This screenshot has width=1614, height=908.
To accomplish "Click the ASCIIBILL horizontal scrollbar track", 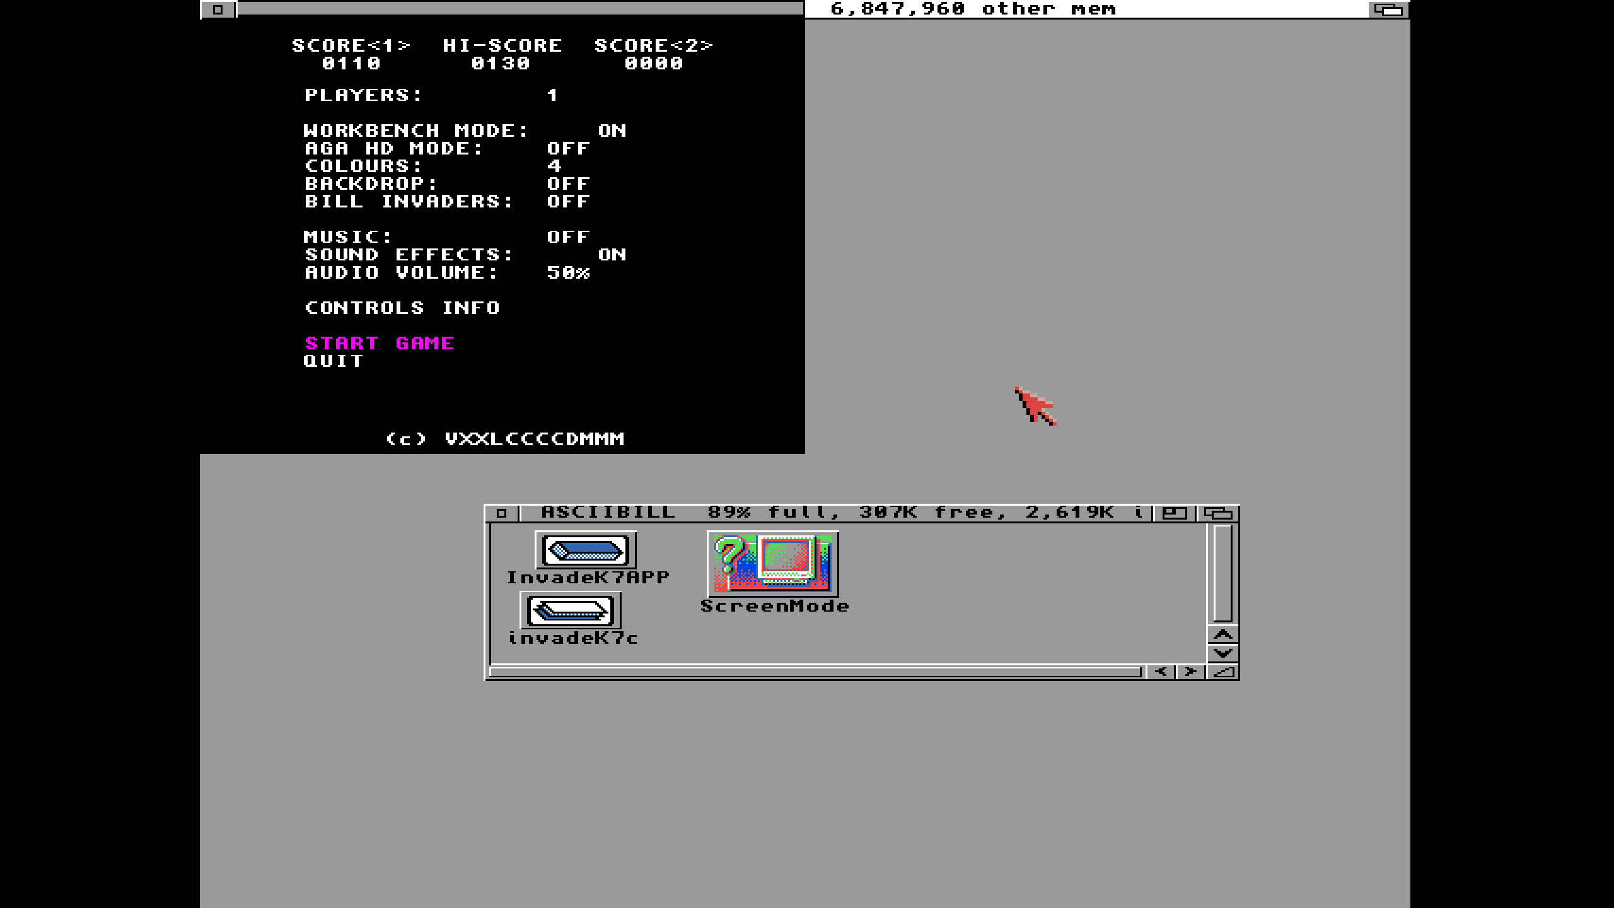I will pos(815,672).
